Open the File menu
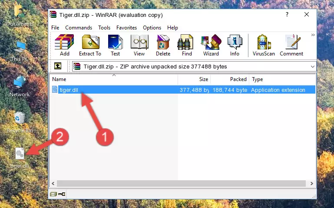 [55, 28]
